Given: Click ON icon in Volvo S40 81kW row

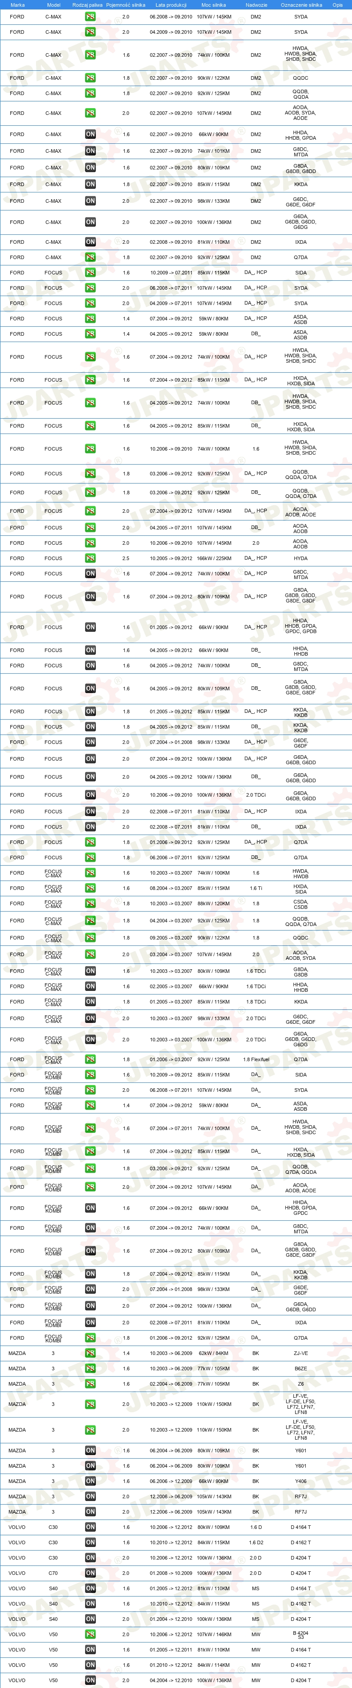Looking at the screenshot, I should (90, 1588).
